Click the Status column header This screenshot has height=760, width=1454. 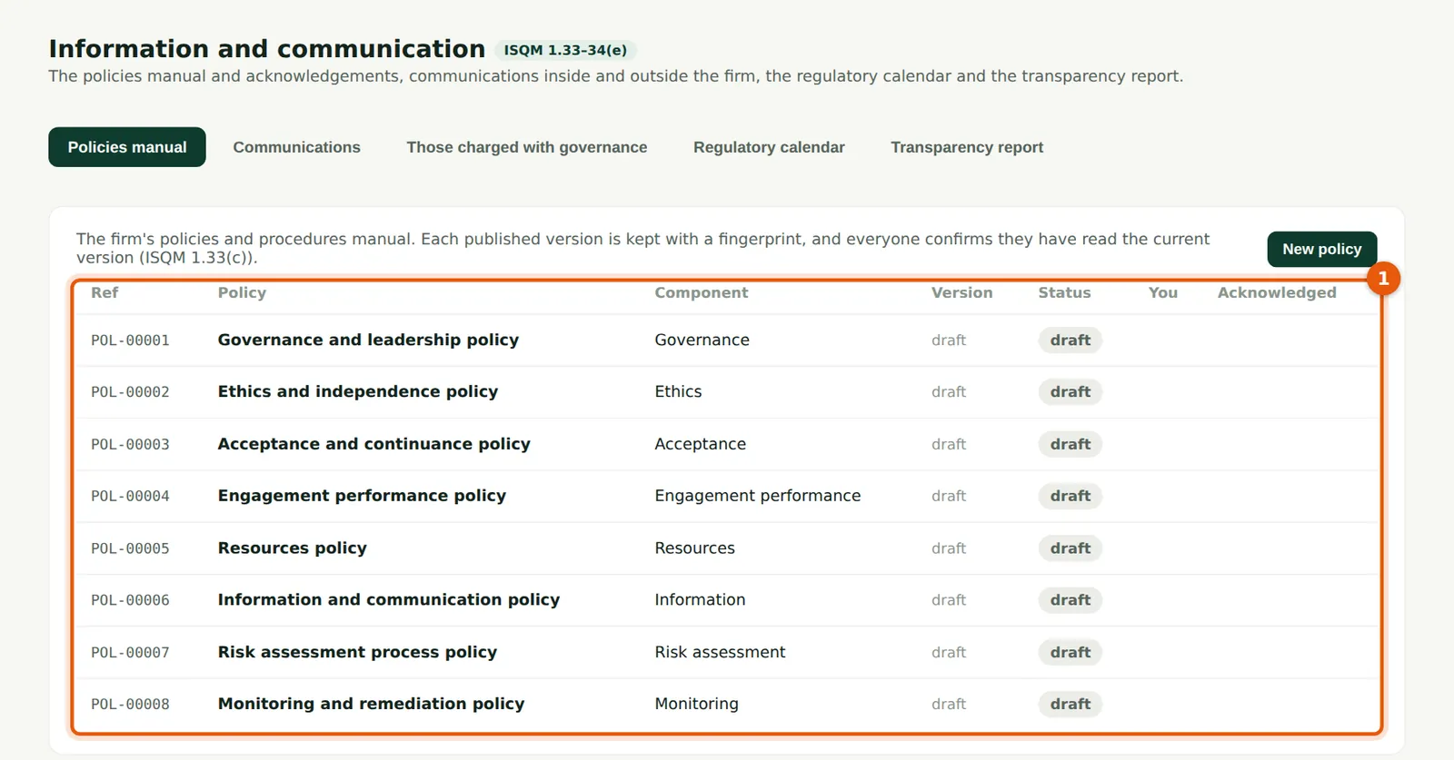pyautogui.click(x=1064, y=292)
